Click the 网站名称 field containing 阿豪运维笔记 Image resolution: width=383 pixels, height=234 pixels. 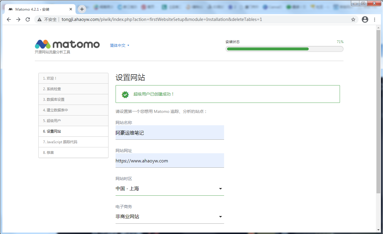(x=170, y=133)
